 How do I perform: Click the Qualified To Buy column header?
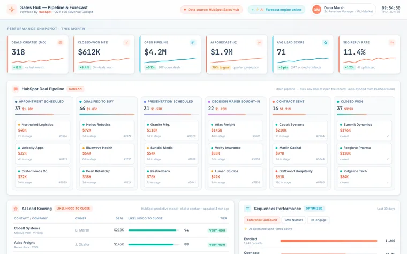point(98,102)
